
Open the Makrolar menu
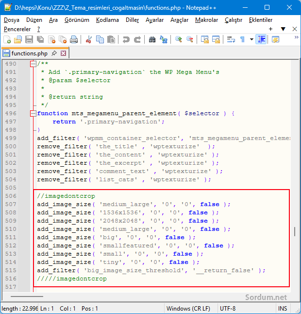[207, 20]
